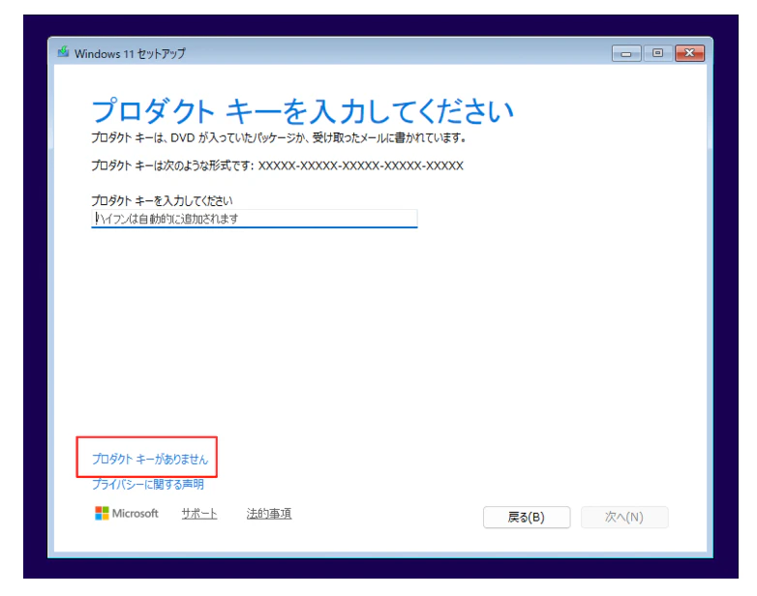Image resolution: width=757 pixels, height=596 pixels.
Task: Open the 'プライバシーに関する声明' link
Action: click(x=148, y=484)
